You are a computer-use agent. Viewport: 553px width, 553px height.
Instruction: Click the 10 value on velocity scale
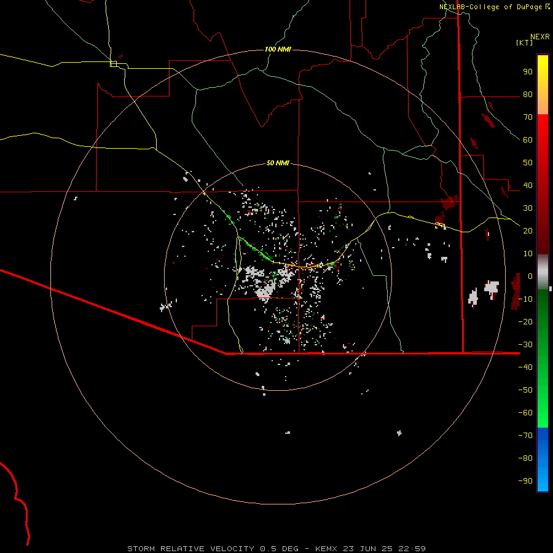528,254
